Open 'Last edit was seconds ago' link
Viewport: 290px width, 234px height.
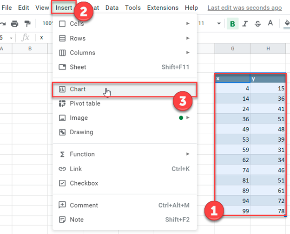pyautogui.click(x=244, y=8)
